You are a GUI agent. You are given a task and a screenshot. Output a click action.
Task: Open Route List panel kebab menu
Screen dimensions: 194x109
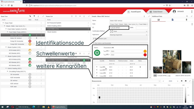(84, 16)
